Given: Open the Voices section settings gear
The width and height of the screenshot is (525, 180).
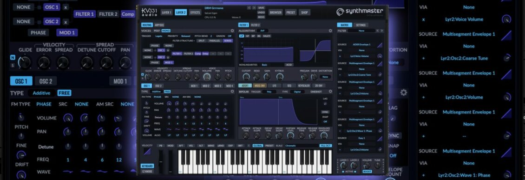Looking at the screenshot, I should 232,31.
